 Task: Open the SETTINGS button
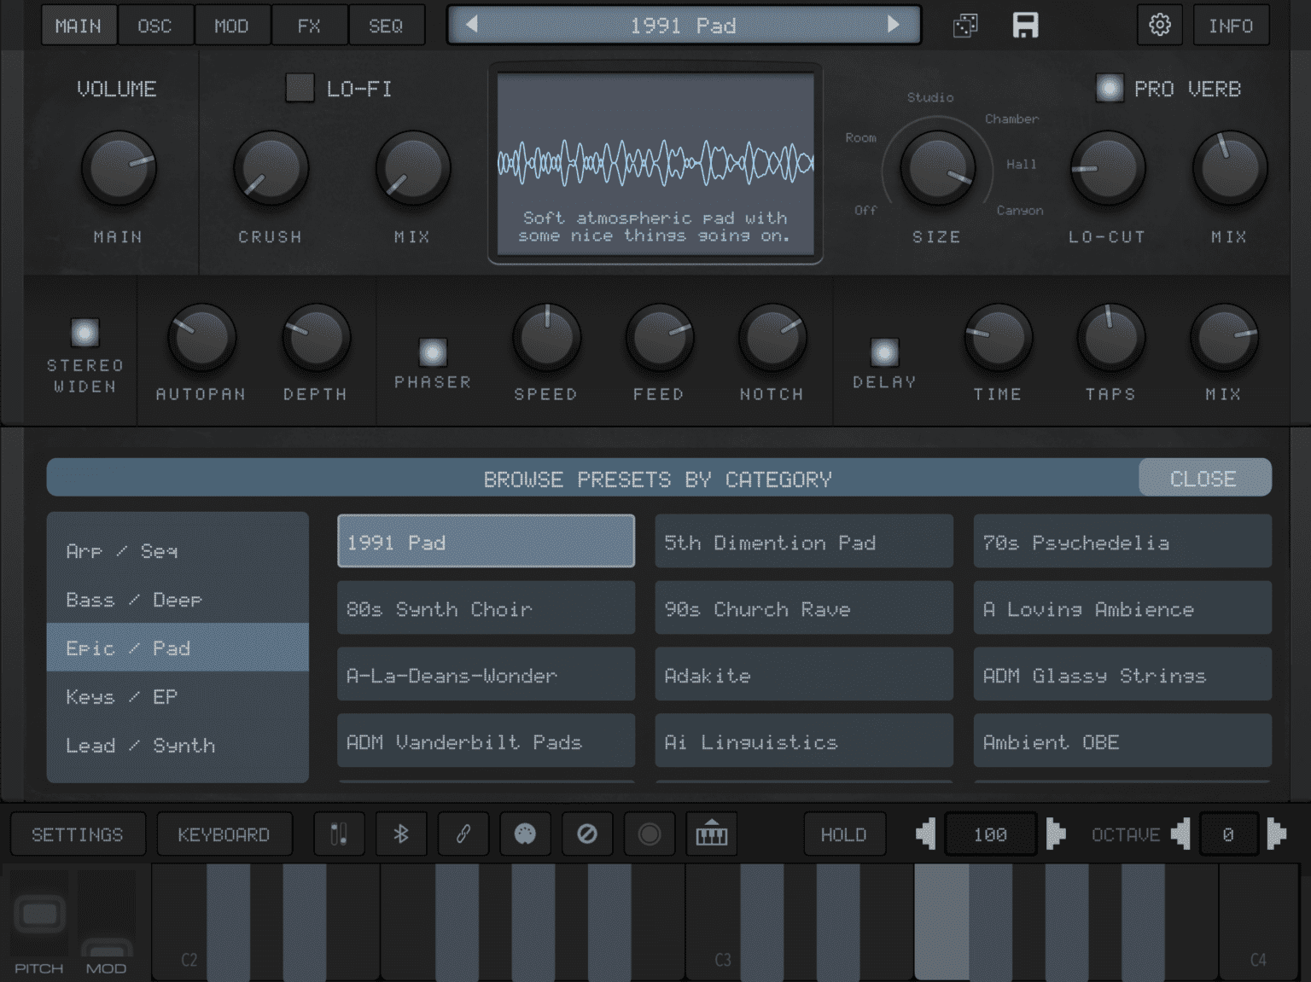point(78,834)
